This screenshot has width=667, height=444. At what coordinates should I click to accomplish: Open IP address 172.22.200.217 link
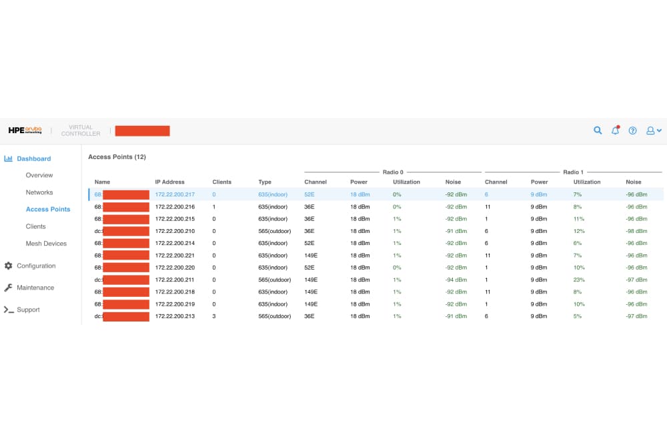click(175, 194)
